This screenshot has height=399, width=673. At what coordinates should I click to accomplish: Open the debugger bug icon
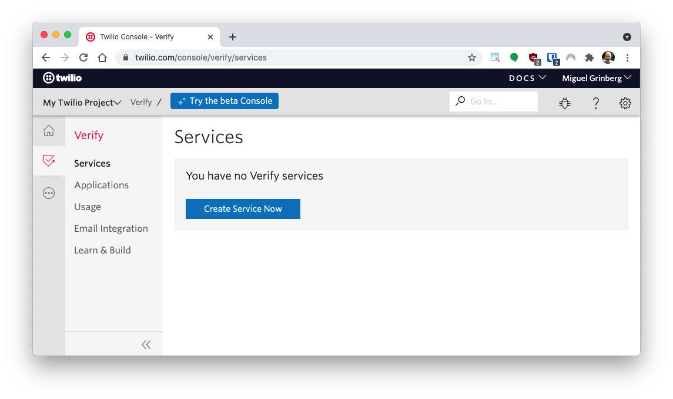coord(565,103)
